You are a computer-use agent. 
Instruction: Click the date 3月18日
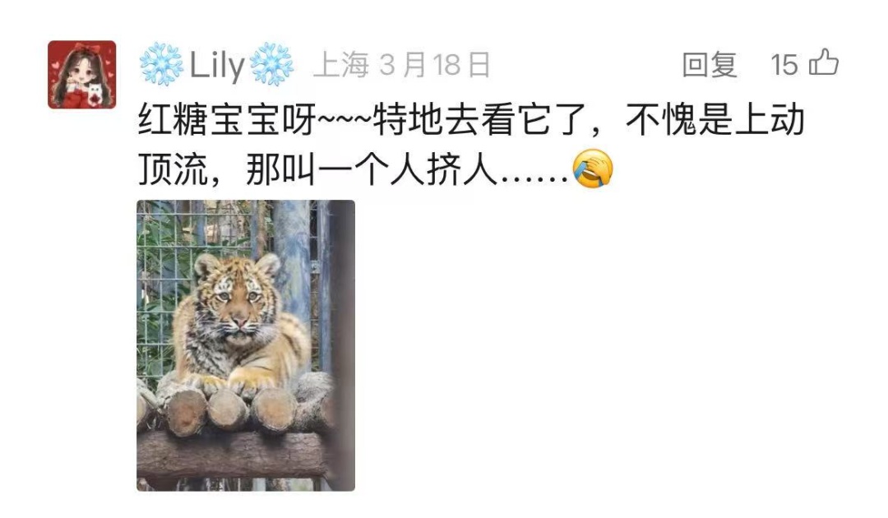pyautogui.click(x=434, y=64)
